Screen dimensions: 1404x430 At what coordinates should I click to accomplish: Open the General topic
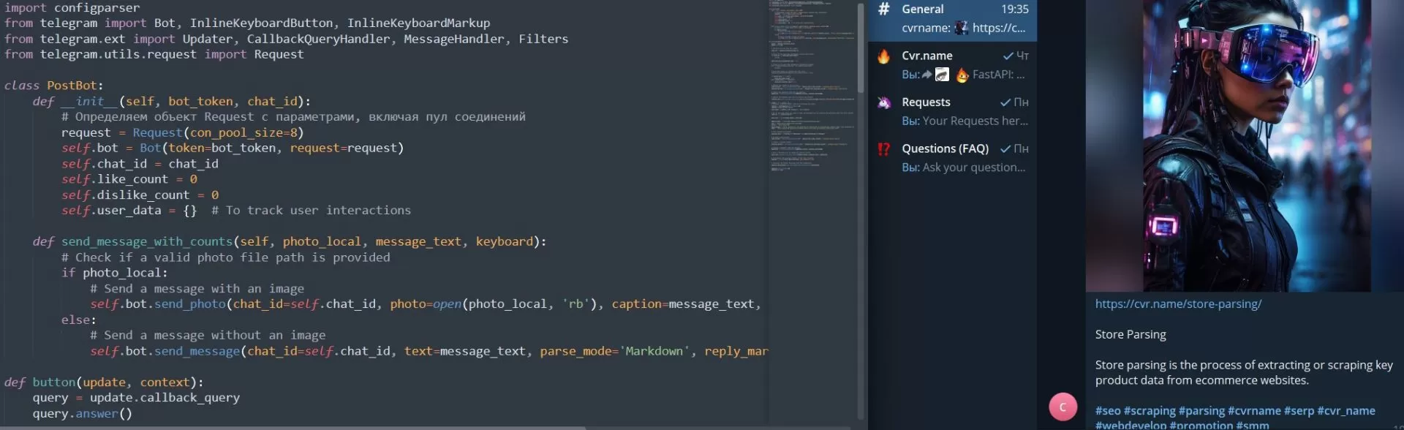click(952, 19)
